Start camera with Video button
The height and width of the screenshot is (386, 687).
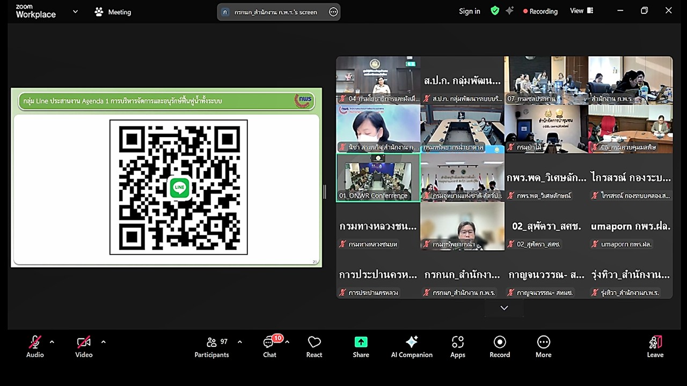point(84,346)
